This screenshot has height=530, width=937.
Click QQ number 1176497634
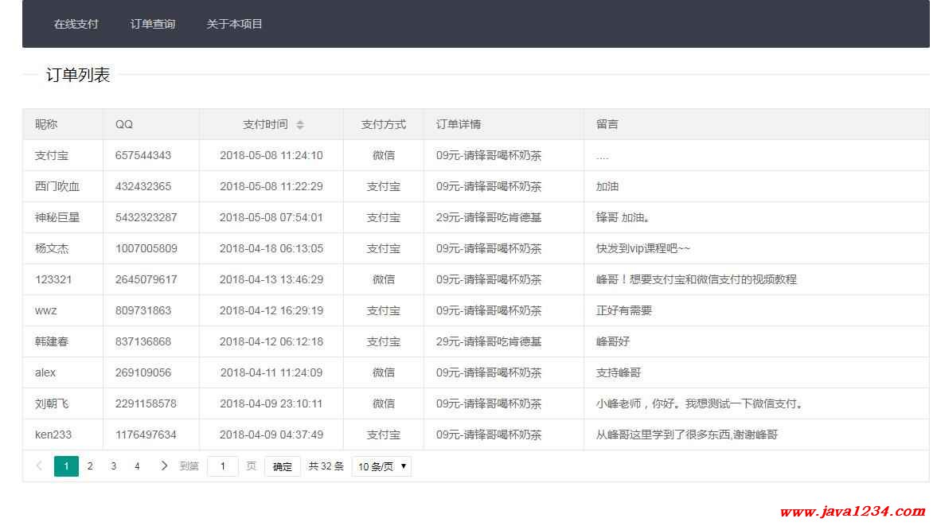click(146, 435)
